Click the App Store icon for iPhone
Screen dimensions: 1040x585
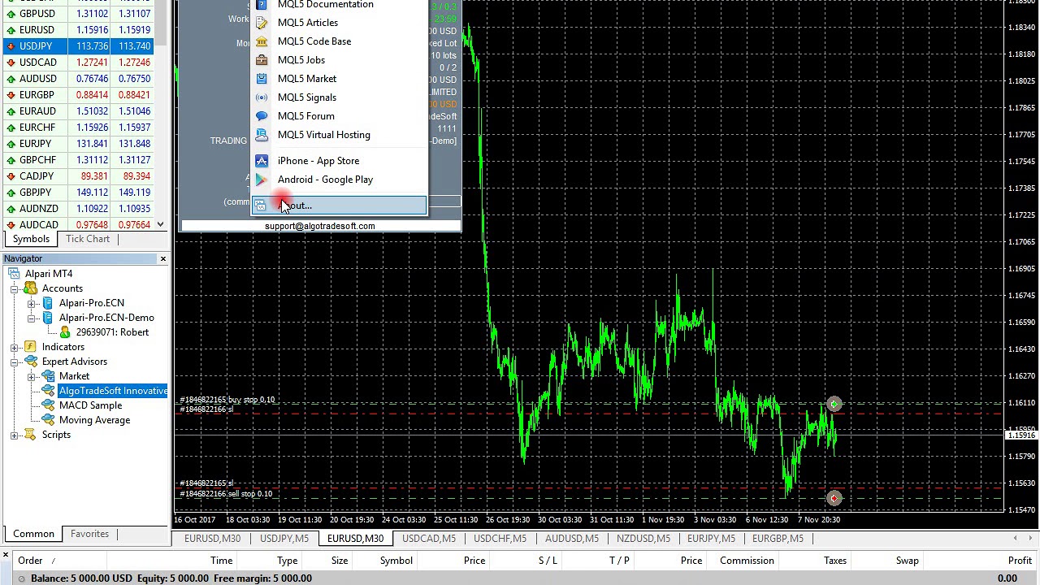pos(262,161)
